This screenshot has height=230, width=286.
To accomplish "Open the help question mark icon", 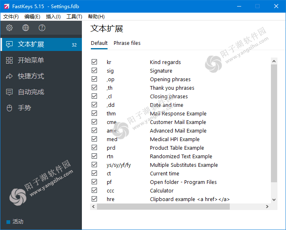I will tap(42, 28).
